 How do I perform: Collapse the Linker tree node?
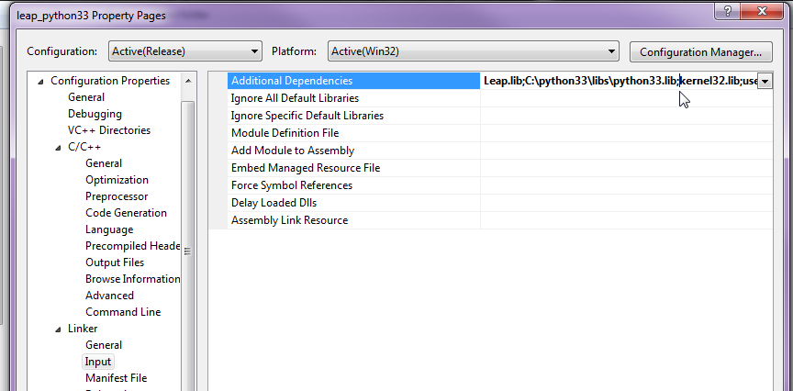click(x=58, y=329)
